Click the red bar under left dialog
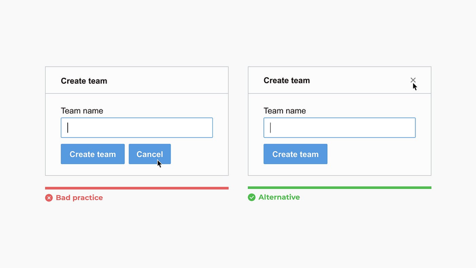The image size is (476, 268). 137,188
